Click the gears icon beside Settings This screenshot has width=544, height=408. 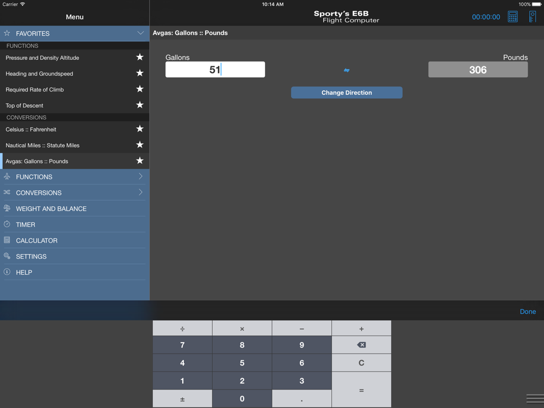pyautogui.click(x=7, y=256)
